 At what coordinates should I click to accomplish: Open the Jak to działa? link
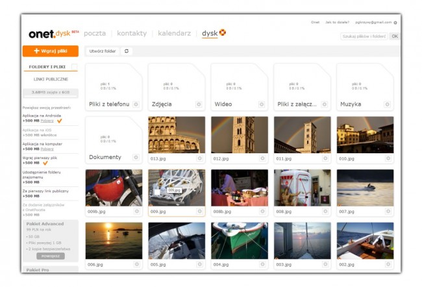click(337, 22)
